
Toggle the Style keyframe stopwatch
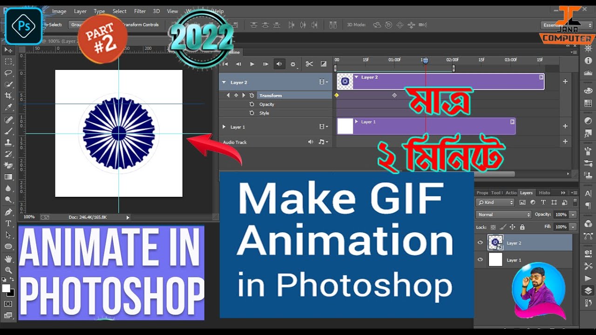click(252, 113)
